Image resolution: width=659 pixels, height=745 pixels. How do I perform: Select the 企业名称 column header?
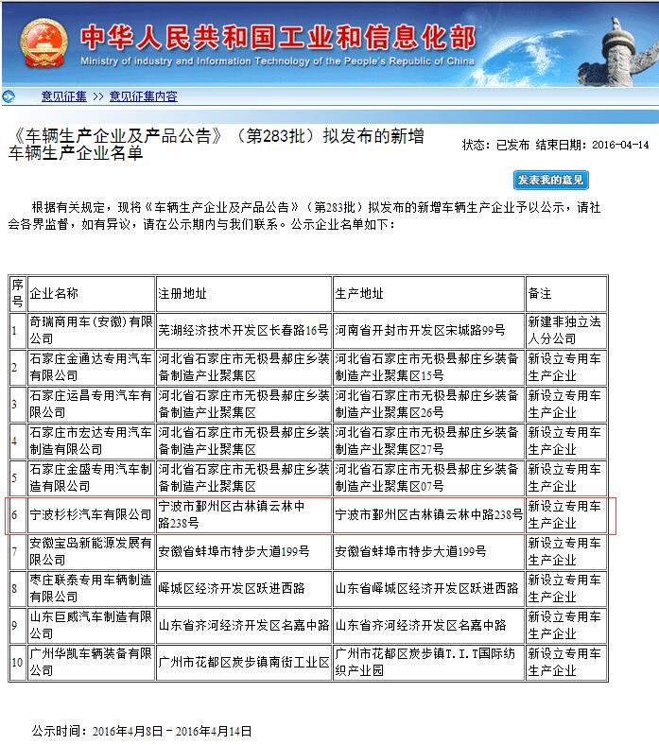(55, 294)
